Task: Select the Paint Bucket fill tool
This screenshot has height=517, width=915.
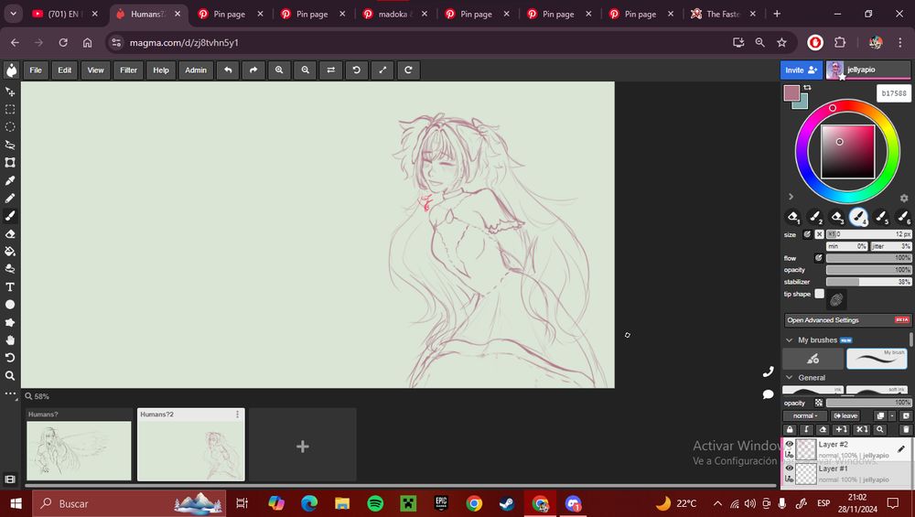Action: pyautogui.click(x=10, y=252)
